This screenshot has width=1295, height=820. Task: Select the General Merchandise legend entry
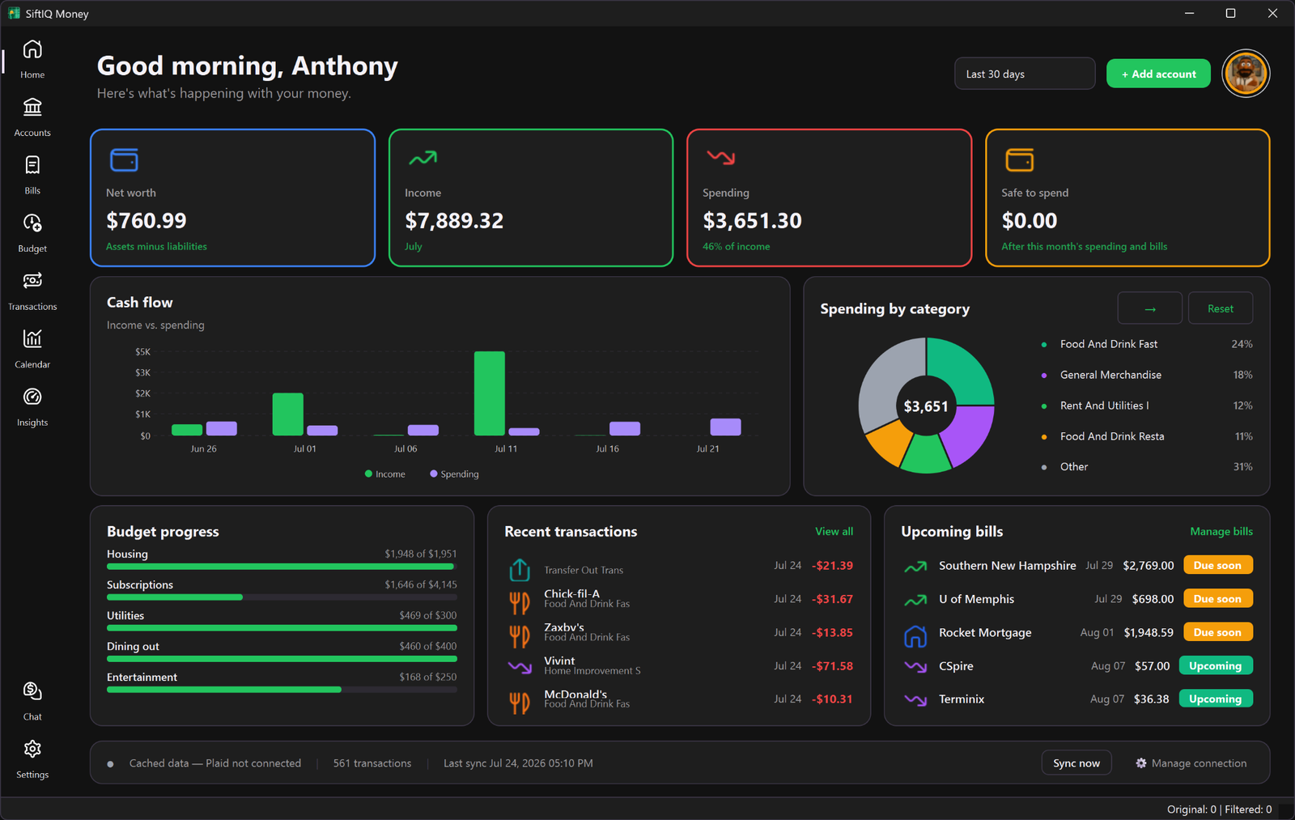pyautogui.click(x=1147, y=375)
